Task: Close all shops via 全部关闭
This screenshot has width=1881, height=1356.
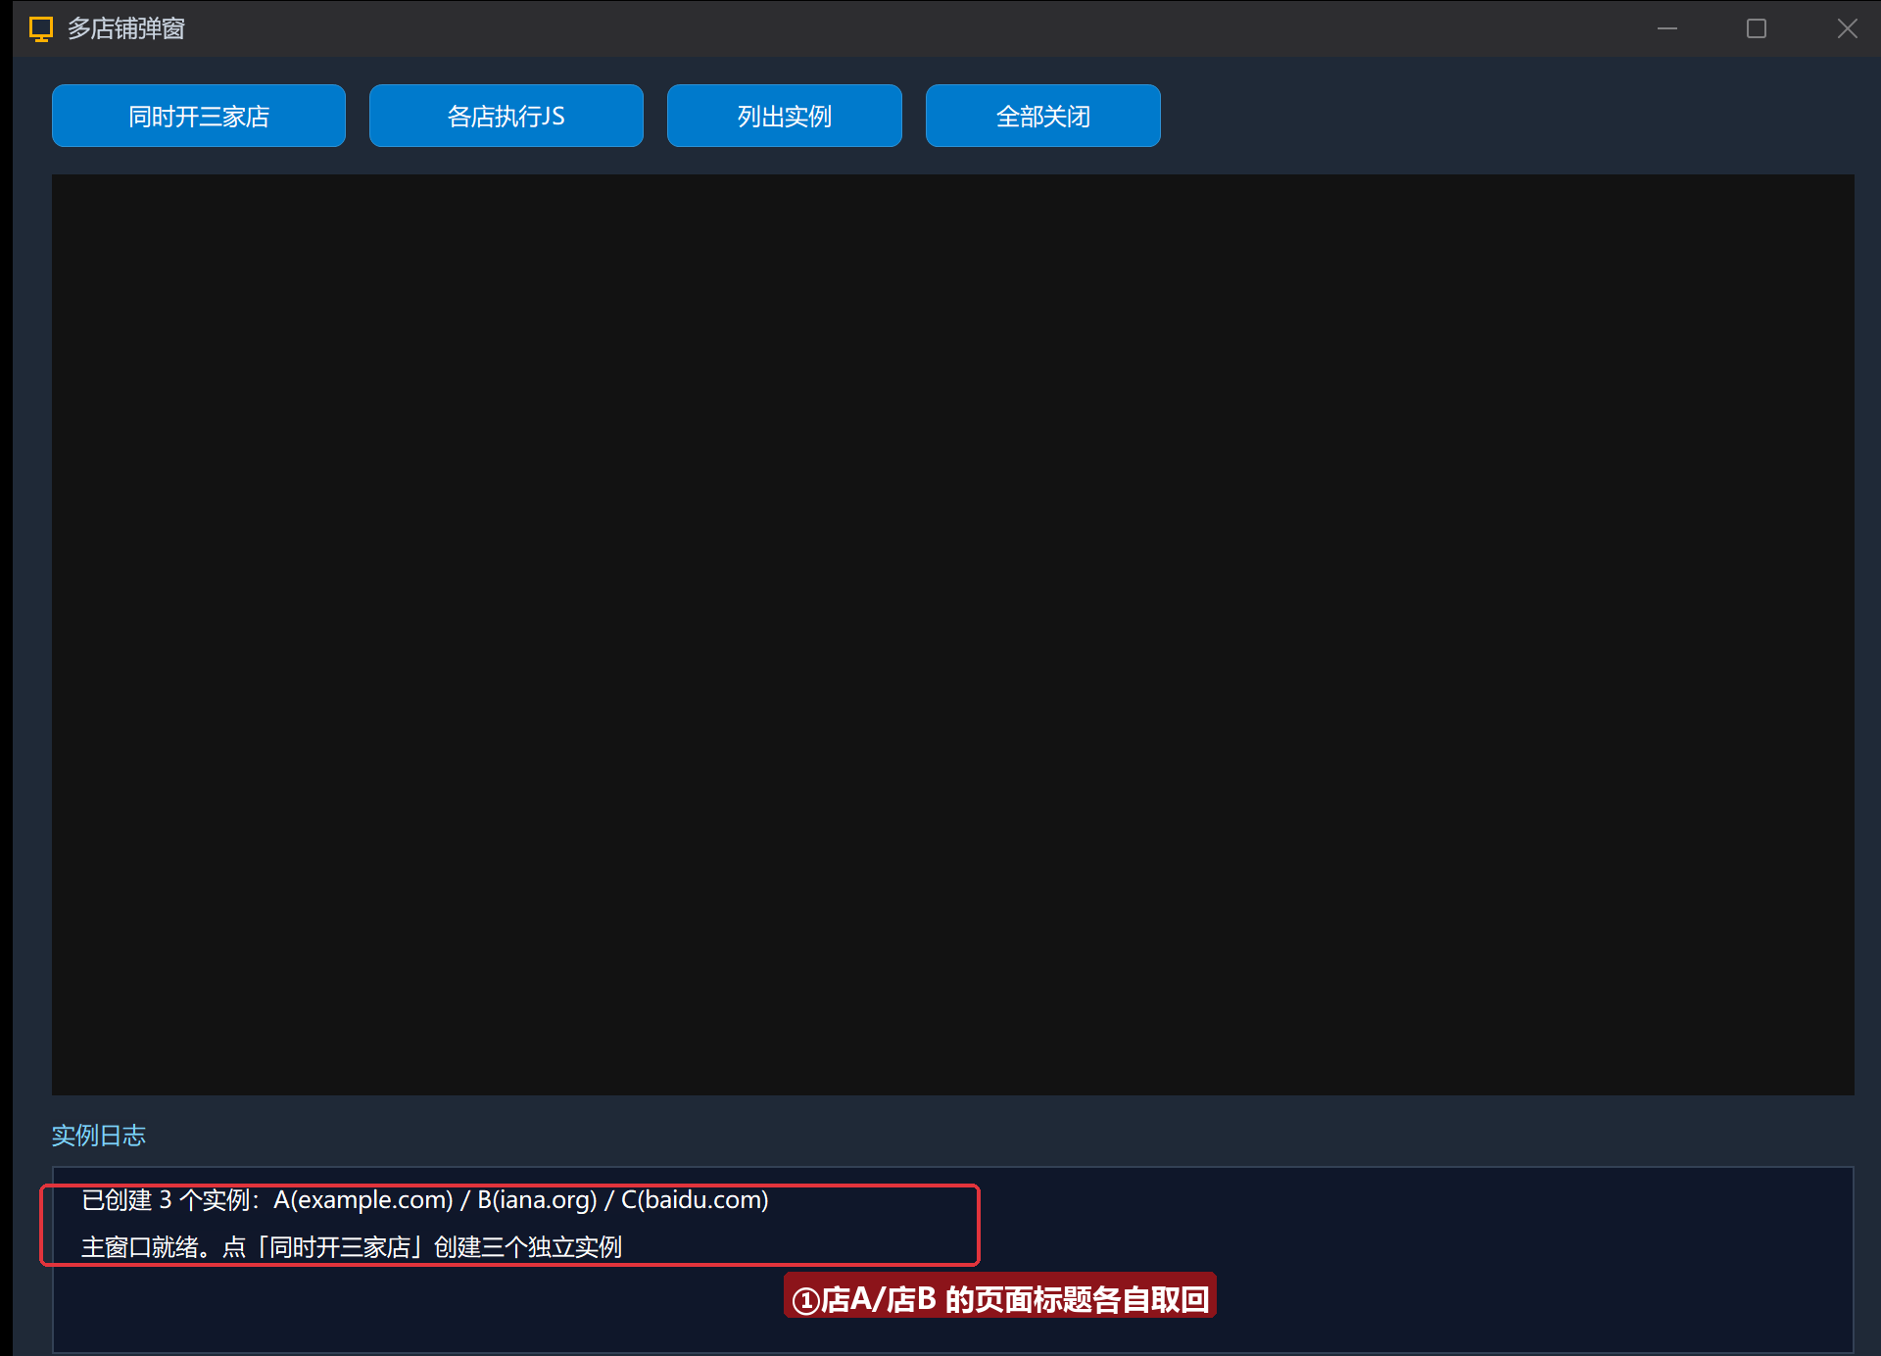Action: pyautogui.click(x=1043, y=116)
